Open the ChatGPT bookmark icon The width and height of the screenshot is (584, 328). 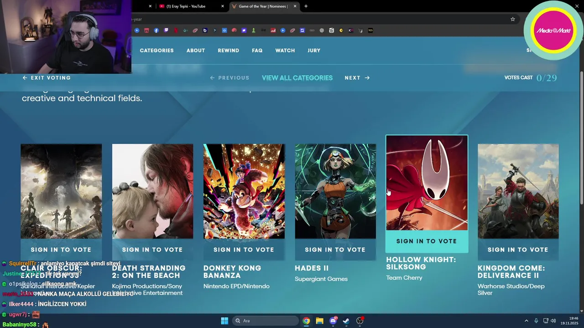click(x=322, y=31)
